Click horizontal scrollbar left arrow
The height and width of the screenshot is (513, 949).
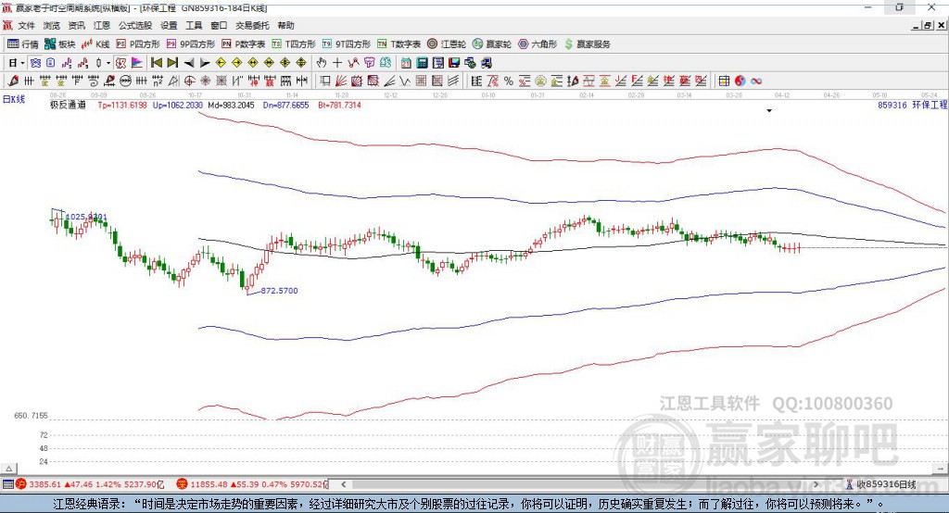coord(344,484)
